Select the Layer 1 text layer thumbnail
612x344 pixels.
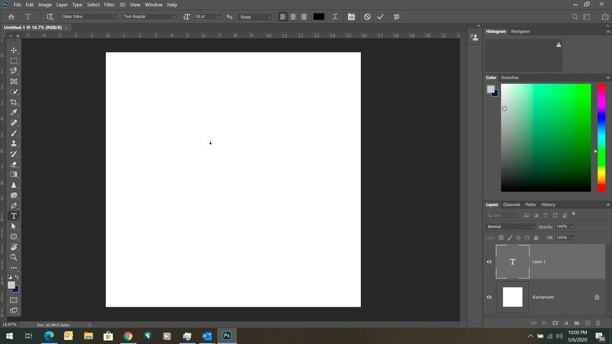coord(513,262)
